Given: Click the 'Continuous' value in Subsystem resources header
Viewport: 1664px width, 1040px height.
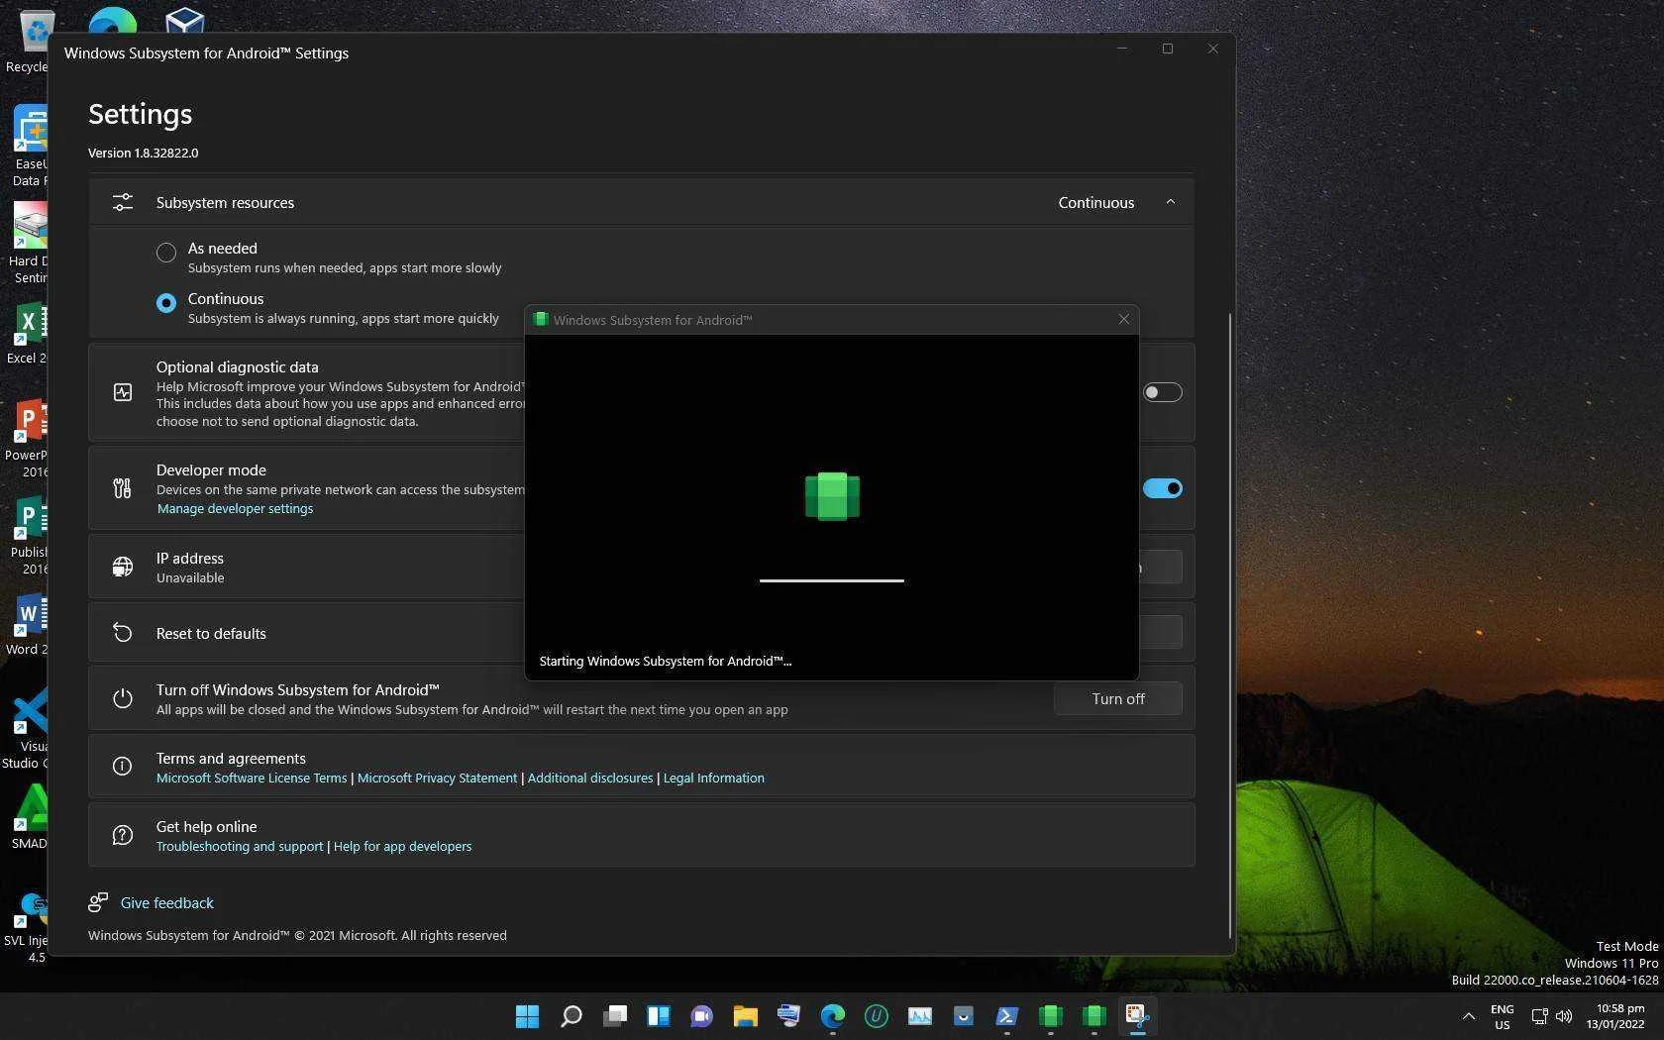Looking at the screenshot, I should [x=1096, y=202].
